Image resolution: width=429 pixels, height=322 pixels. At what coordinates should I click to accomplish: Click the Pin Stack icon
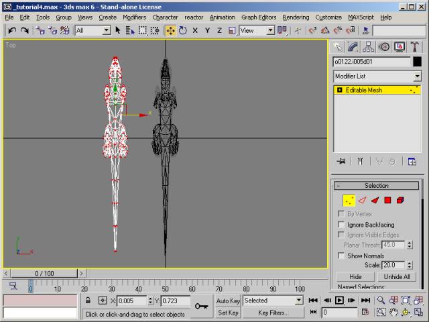341,161
